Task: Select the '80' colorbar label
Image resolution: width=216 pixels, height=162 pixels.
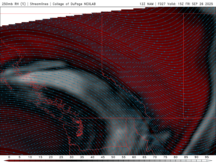Action: coord(175,157)
